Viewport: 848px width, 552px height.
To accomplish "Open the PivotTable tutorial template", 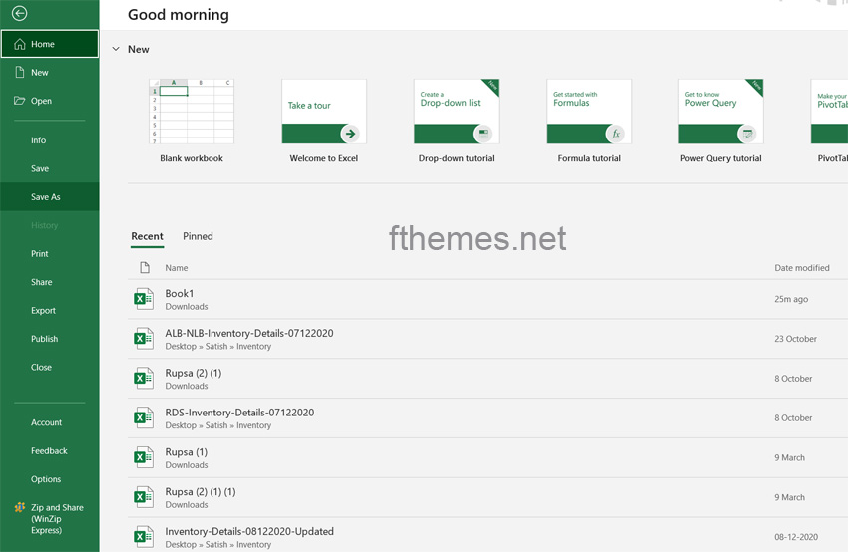I will tap(829, 121).
